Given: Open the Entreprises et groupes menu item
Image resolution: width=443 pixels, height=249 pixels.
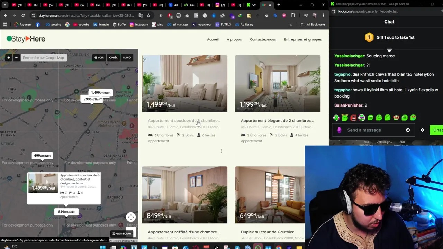Looking at the screenshot, I should (303, 39).
